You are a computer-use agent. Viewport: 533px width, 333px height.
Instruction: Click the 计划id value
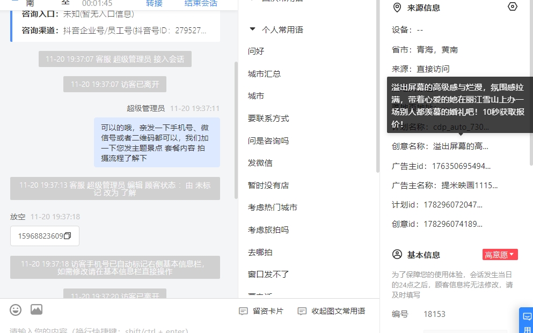453,205
